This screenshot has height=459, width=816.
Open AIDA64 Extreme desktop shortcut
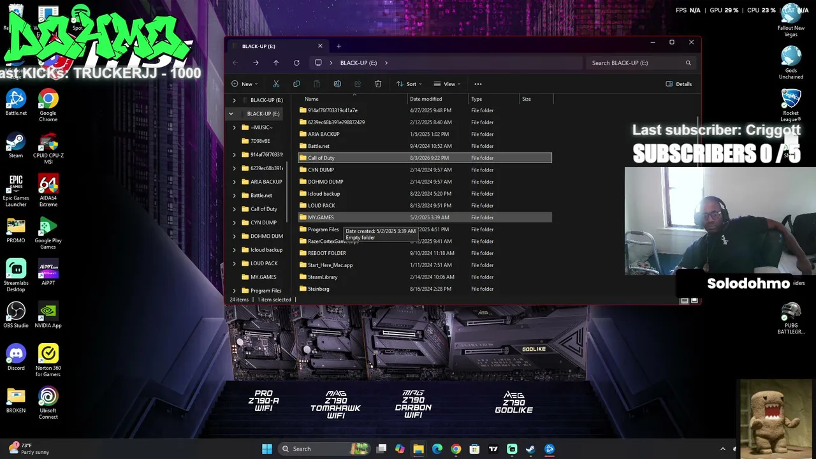(x=48, y=190)
